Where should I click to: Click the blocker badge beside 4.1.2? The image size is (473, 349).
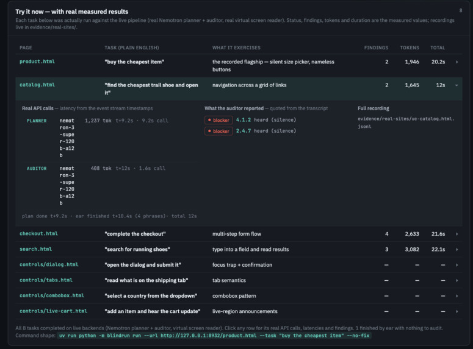click(218, 120)
